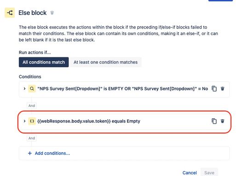Screen dimensions: 236x176
Task: Select At least one condition matches
Action: pos(105,62)
